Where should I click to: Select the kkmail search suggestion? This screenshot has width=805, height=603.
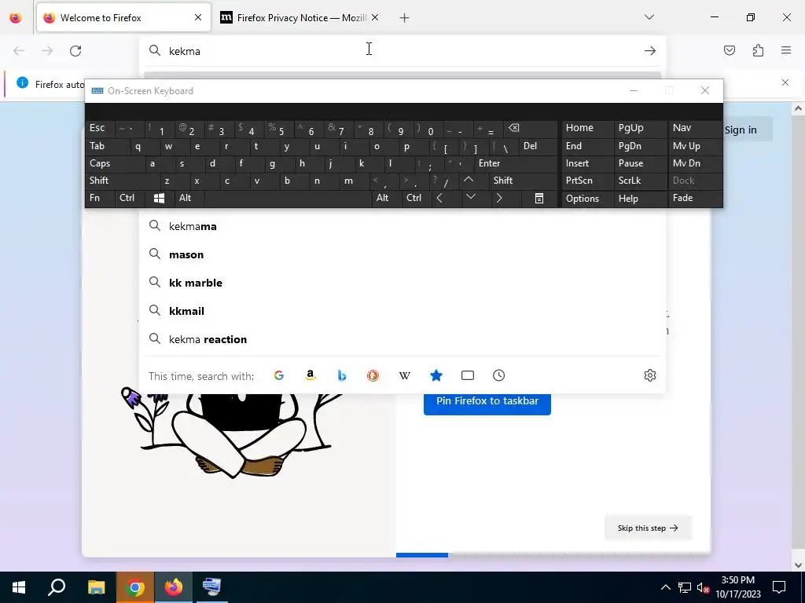point(402,311)
